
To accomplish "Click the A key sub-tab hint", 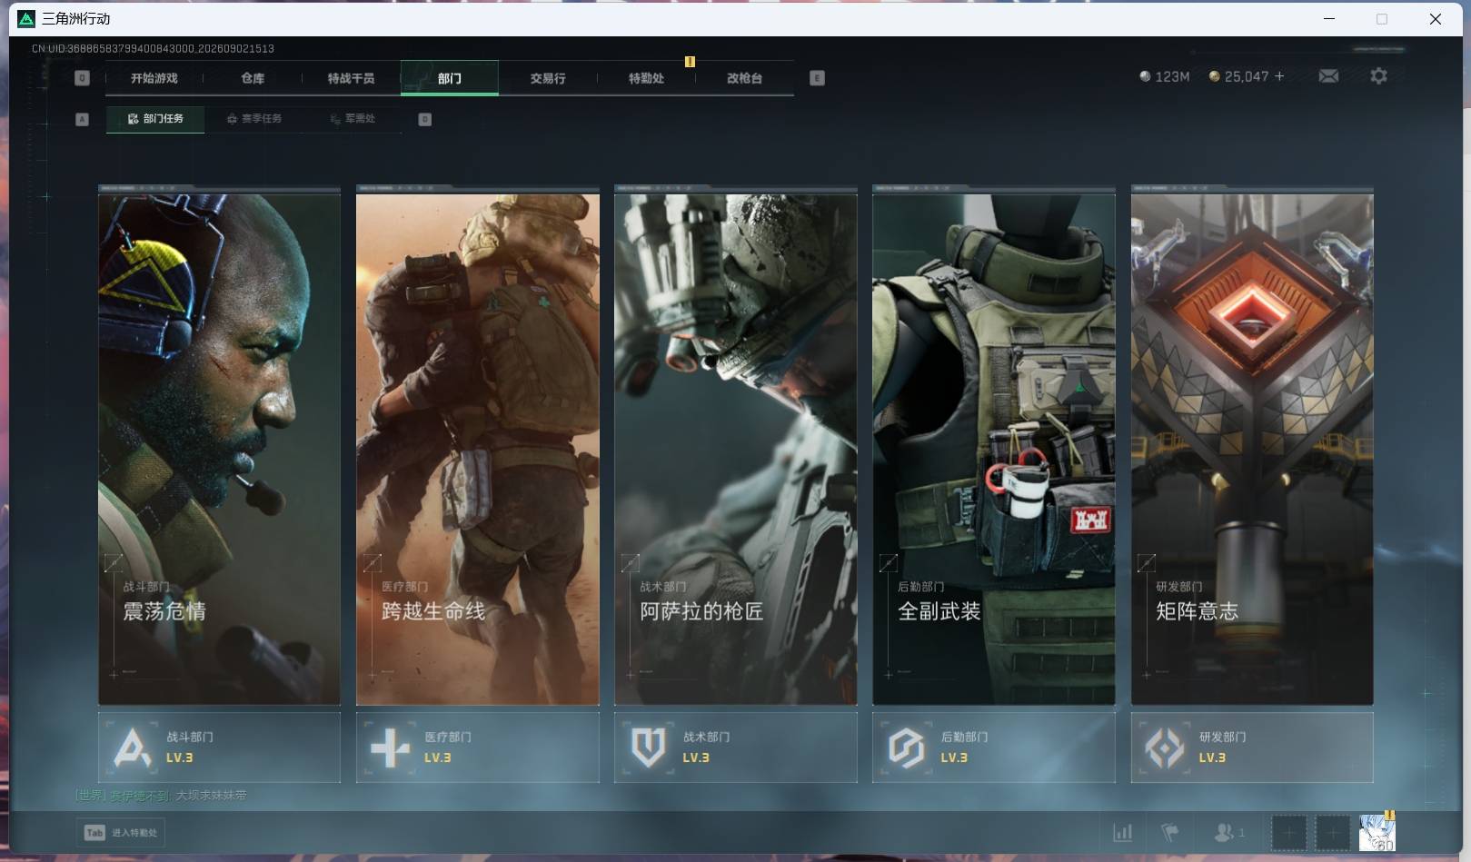I will (x=82, y=119).
